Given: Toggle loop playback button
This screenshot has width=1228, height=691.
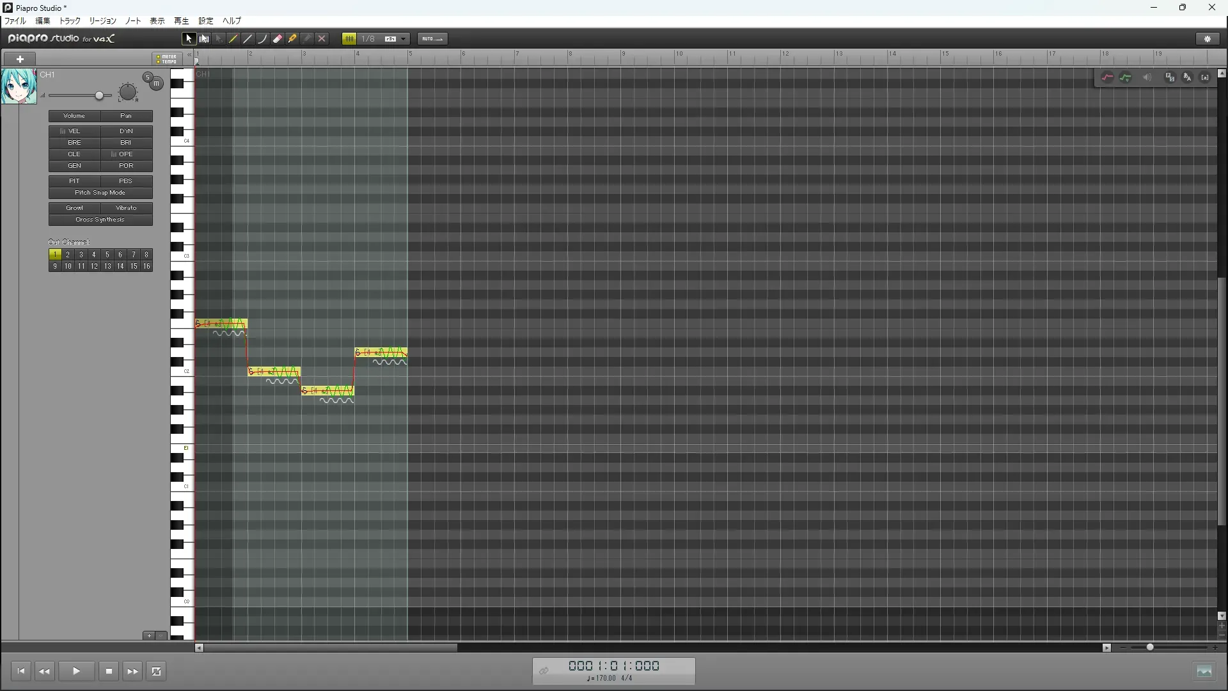Looking at the screenshot, I should [x=156, y=671].
